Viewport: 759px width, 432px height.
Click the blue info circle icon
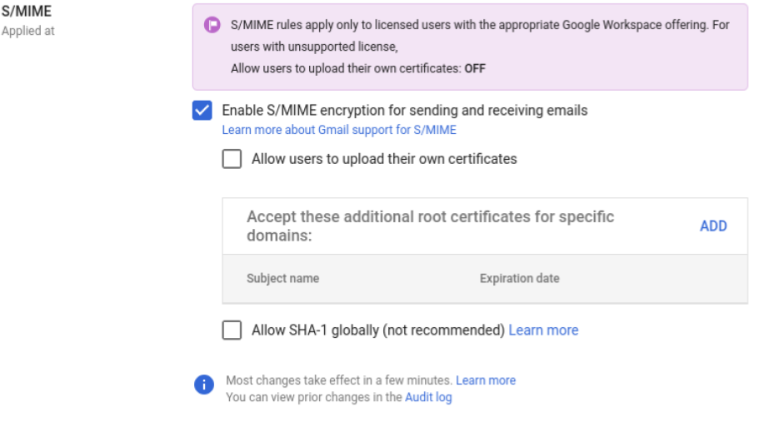coord(204,385)
